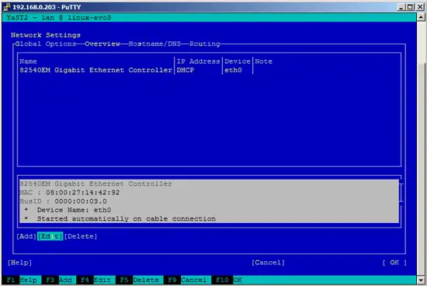
Task: Confirm with the [ OK ] button
Action: [x=394, y=263]
